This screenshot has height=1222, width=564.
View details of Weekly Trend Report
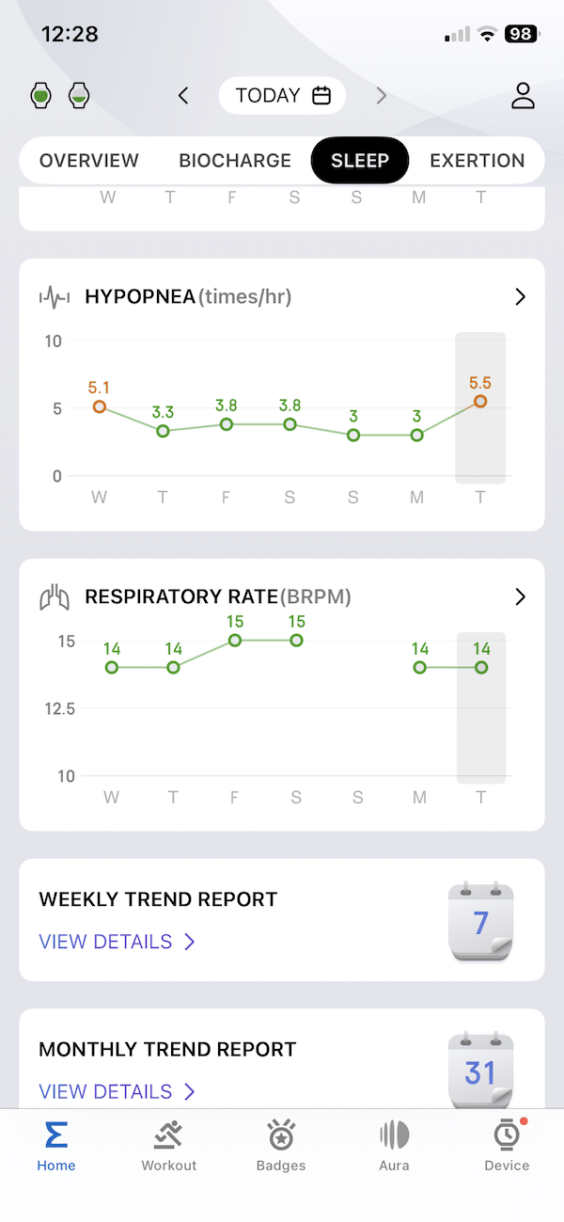pos(117,942)
